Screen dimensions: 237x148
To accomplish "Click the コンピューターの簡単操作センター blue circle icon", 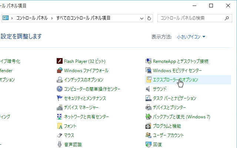I will pyautogui.click(x=60, y=89).
